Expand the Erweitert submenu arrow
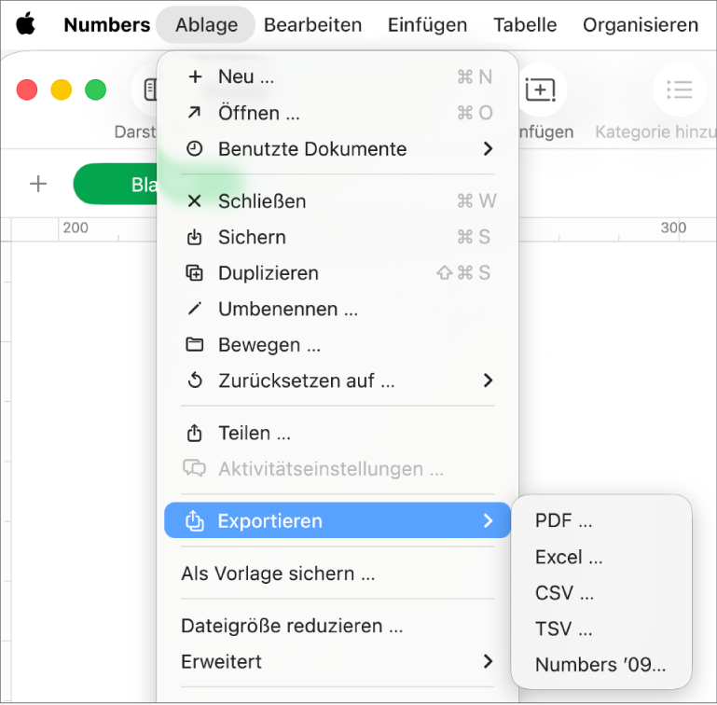This screenshot has height=705, width=717. coord(488,661)
